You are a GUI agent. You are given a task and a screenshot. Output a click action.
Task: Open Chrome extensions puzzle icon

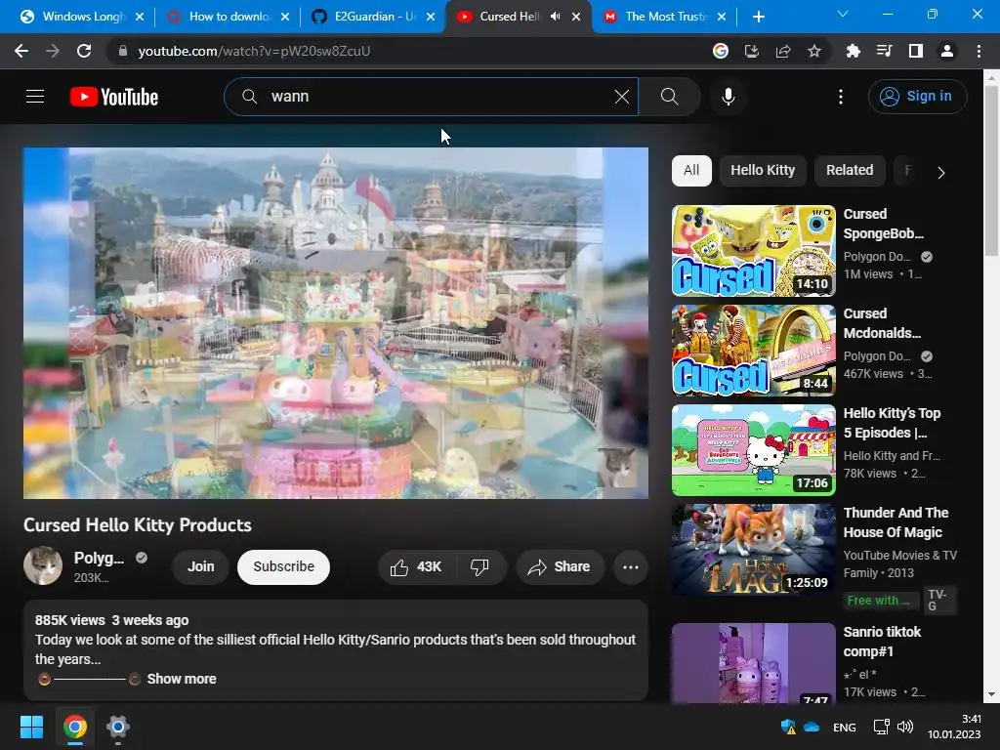coord(853,51)
